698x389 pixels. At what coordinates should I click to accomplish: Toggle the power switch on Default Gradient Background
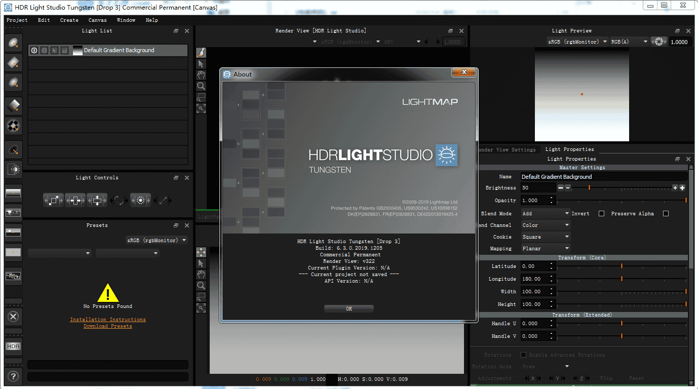[x=34, y=50]
